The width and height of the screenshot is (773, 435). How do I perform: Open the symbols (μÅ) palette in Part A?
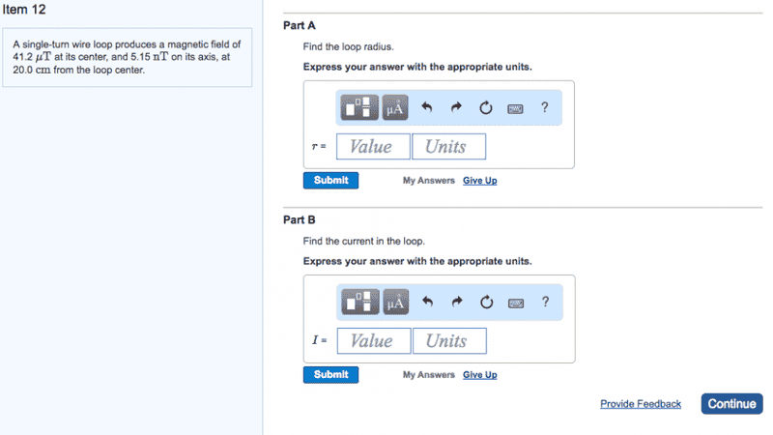coord(394,108)
